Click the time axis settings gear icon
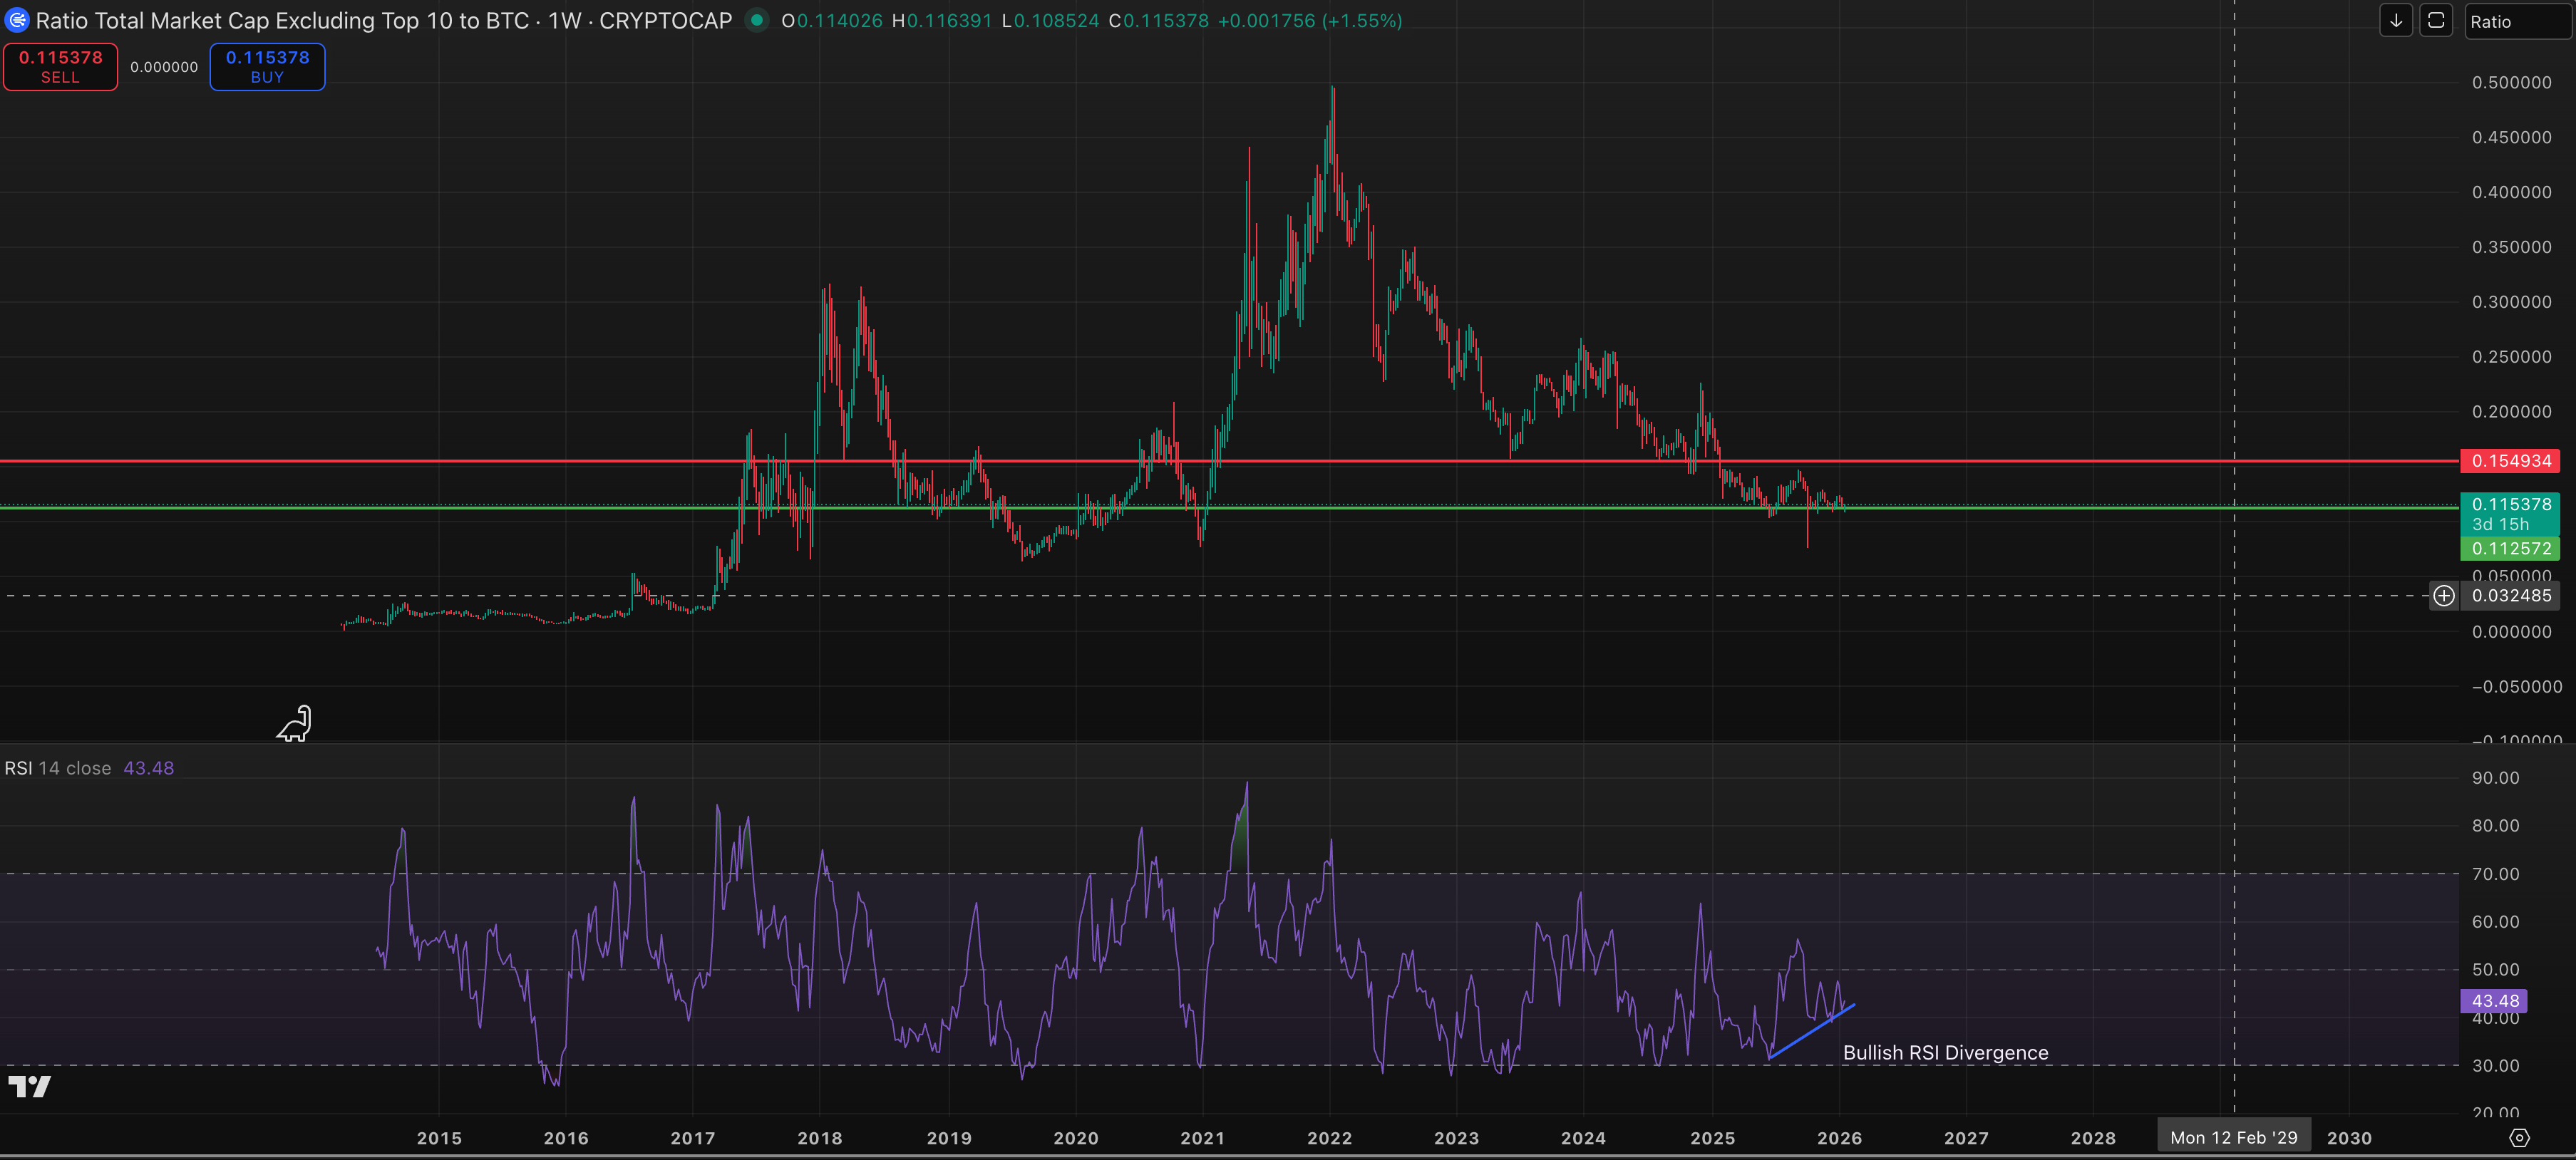2576x1160 pixels. 2519,1138
